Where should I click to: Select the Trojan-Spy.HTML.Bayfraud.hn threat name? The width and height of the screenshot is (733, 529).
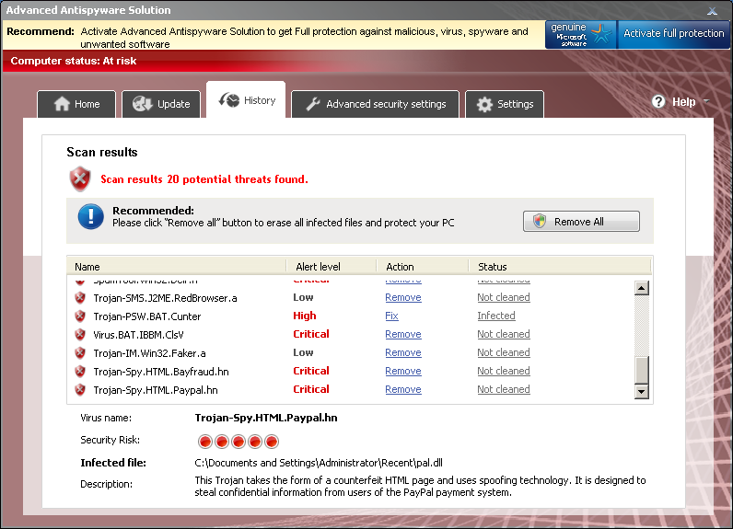161,372
